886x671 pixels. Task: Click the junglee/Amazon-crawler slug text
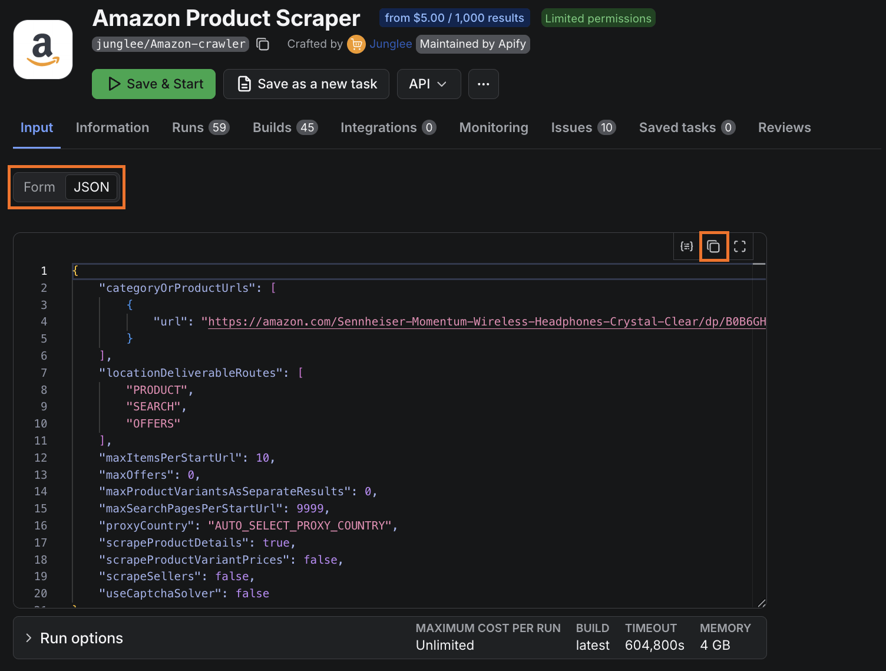[170, 44]
